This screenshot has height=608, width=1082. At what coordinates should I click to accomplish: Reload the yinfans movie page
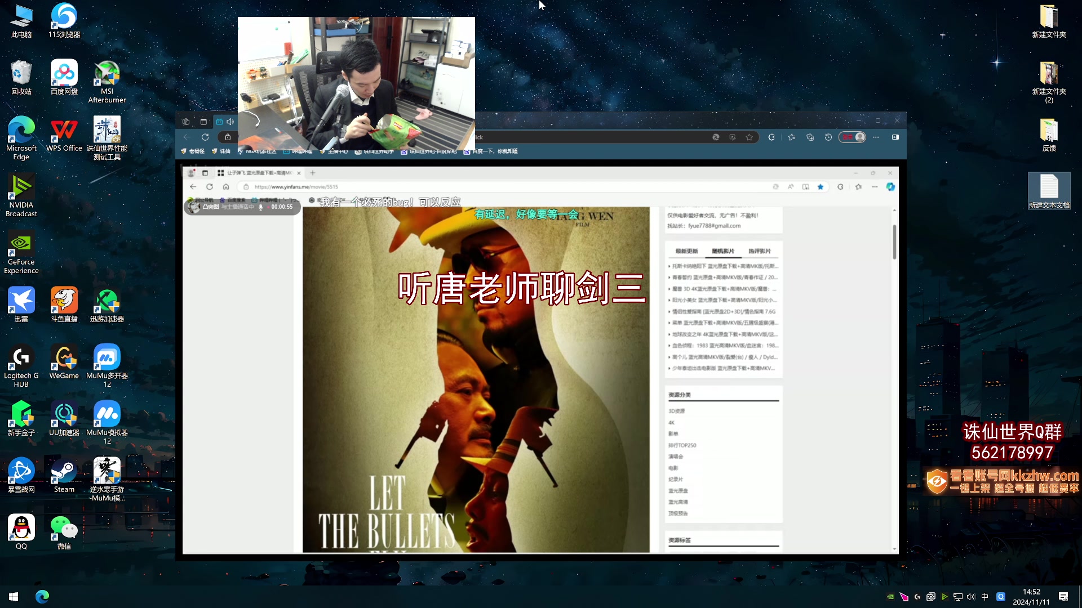click(x=210, y=187)
